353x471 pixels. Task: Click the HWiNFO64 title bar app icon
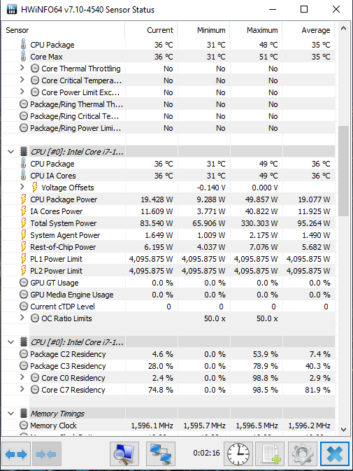(11, 9)
